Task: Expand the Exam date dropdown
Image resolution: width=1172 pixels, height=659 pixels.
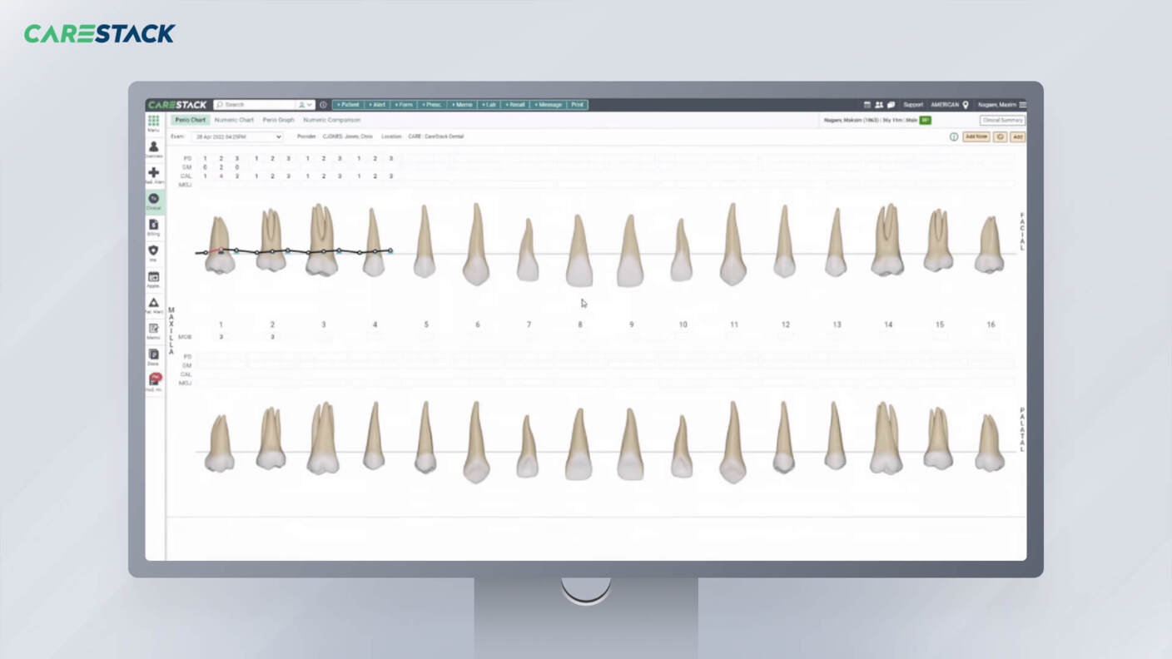Action: pos(237,136)
